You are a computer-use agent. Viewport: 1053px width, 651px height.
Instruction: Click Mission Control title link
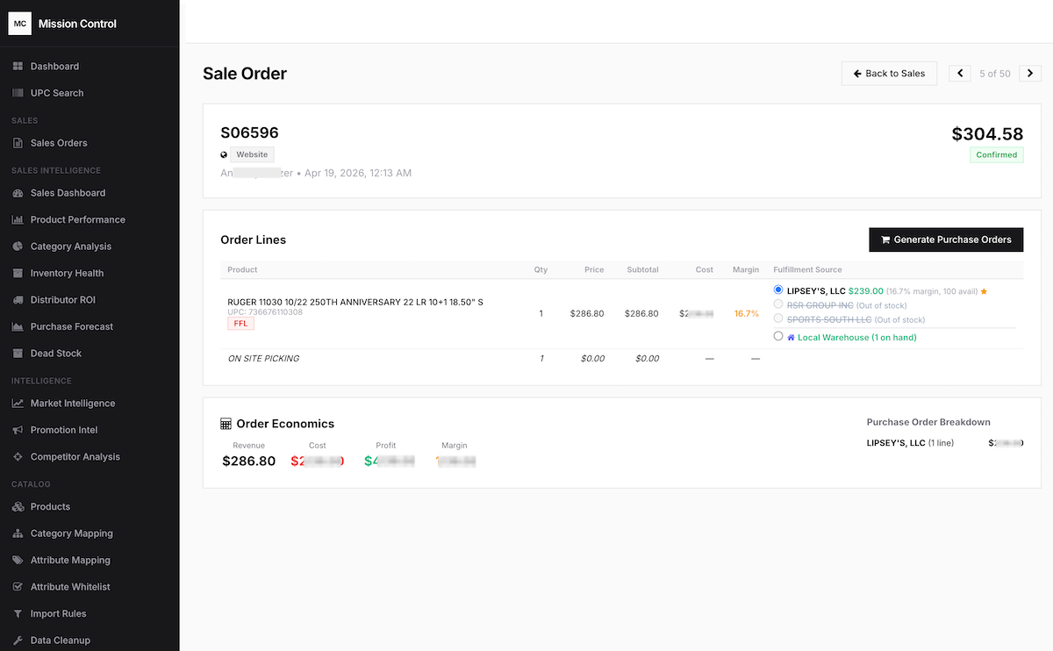click(77, 24)
